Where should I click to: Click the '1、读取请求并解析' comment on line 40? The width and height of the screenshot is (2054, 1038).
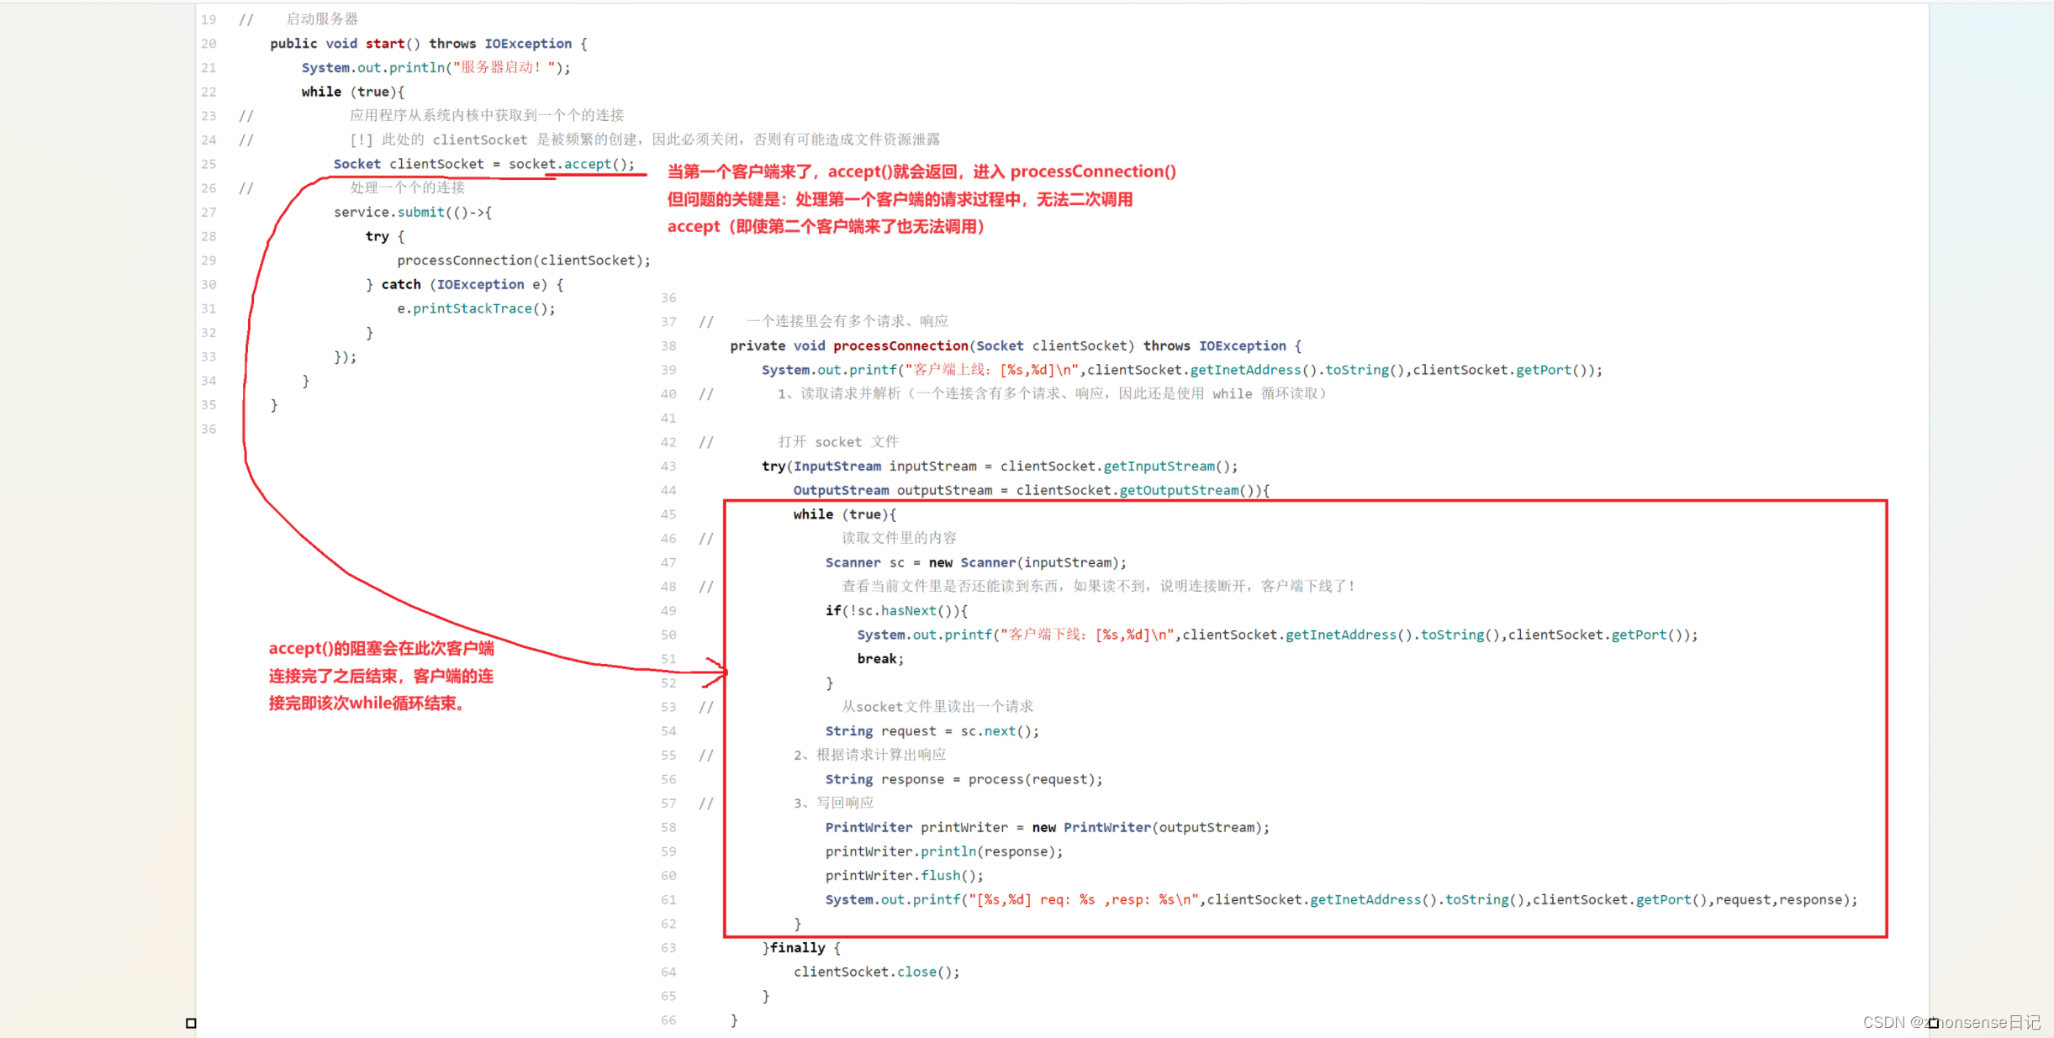click(x=1052, y=393)
